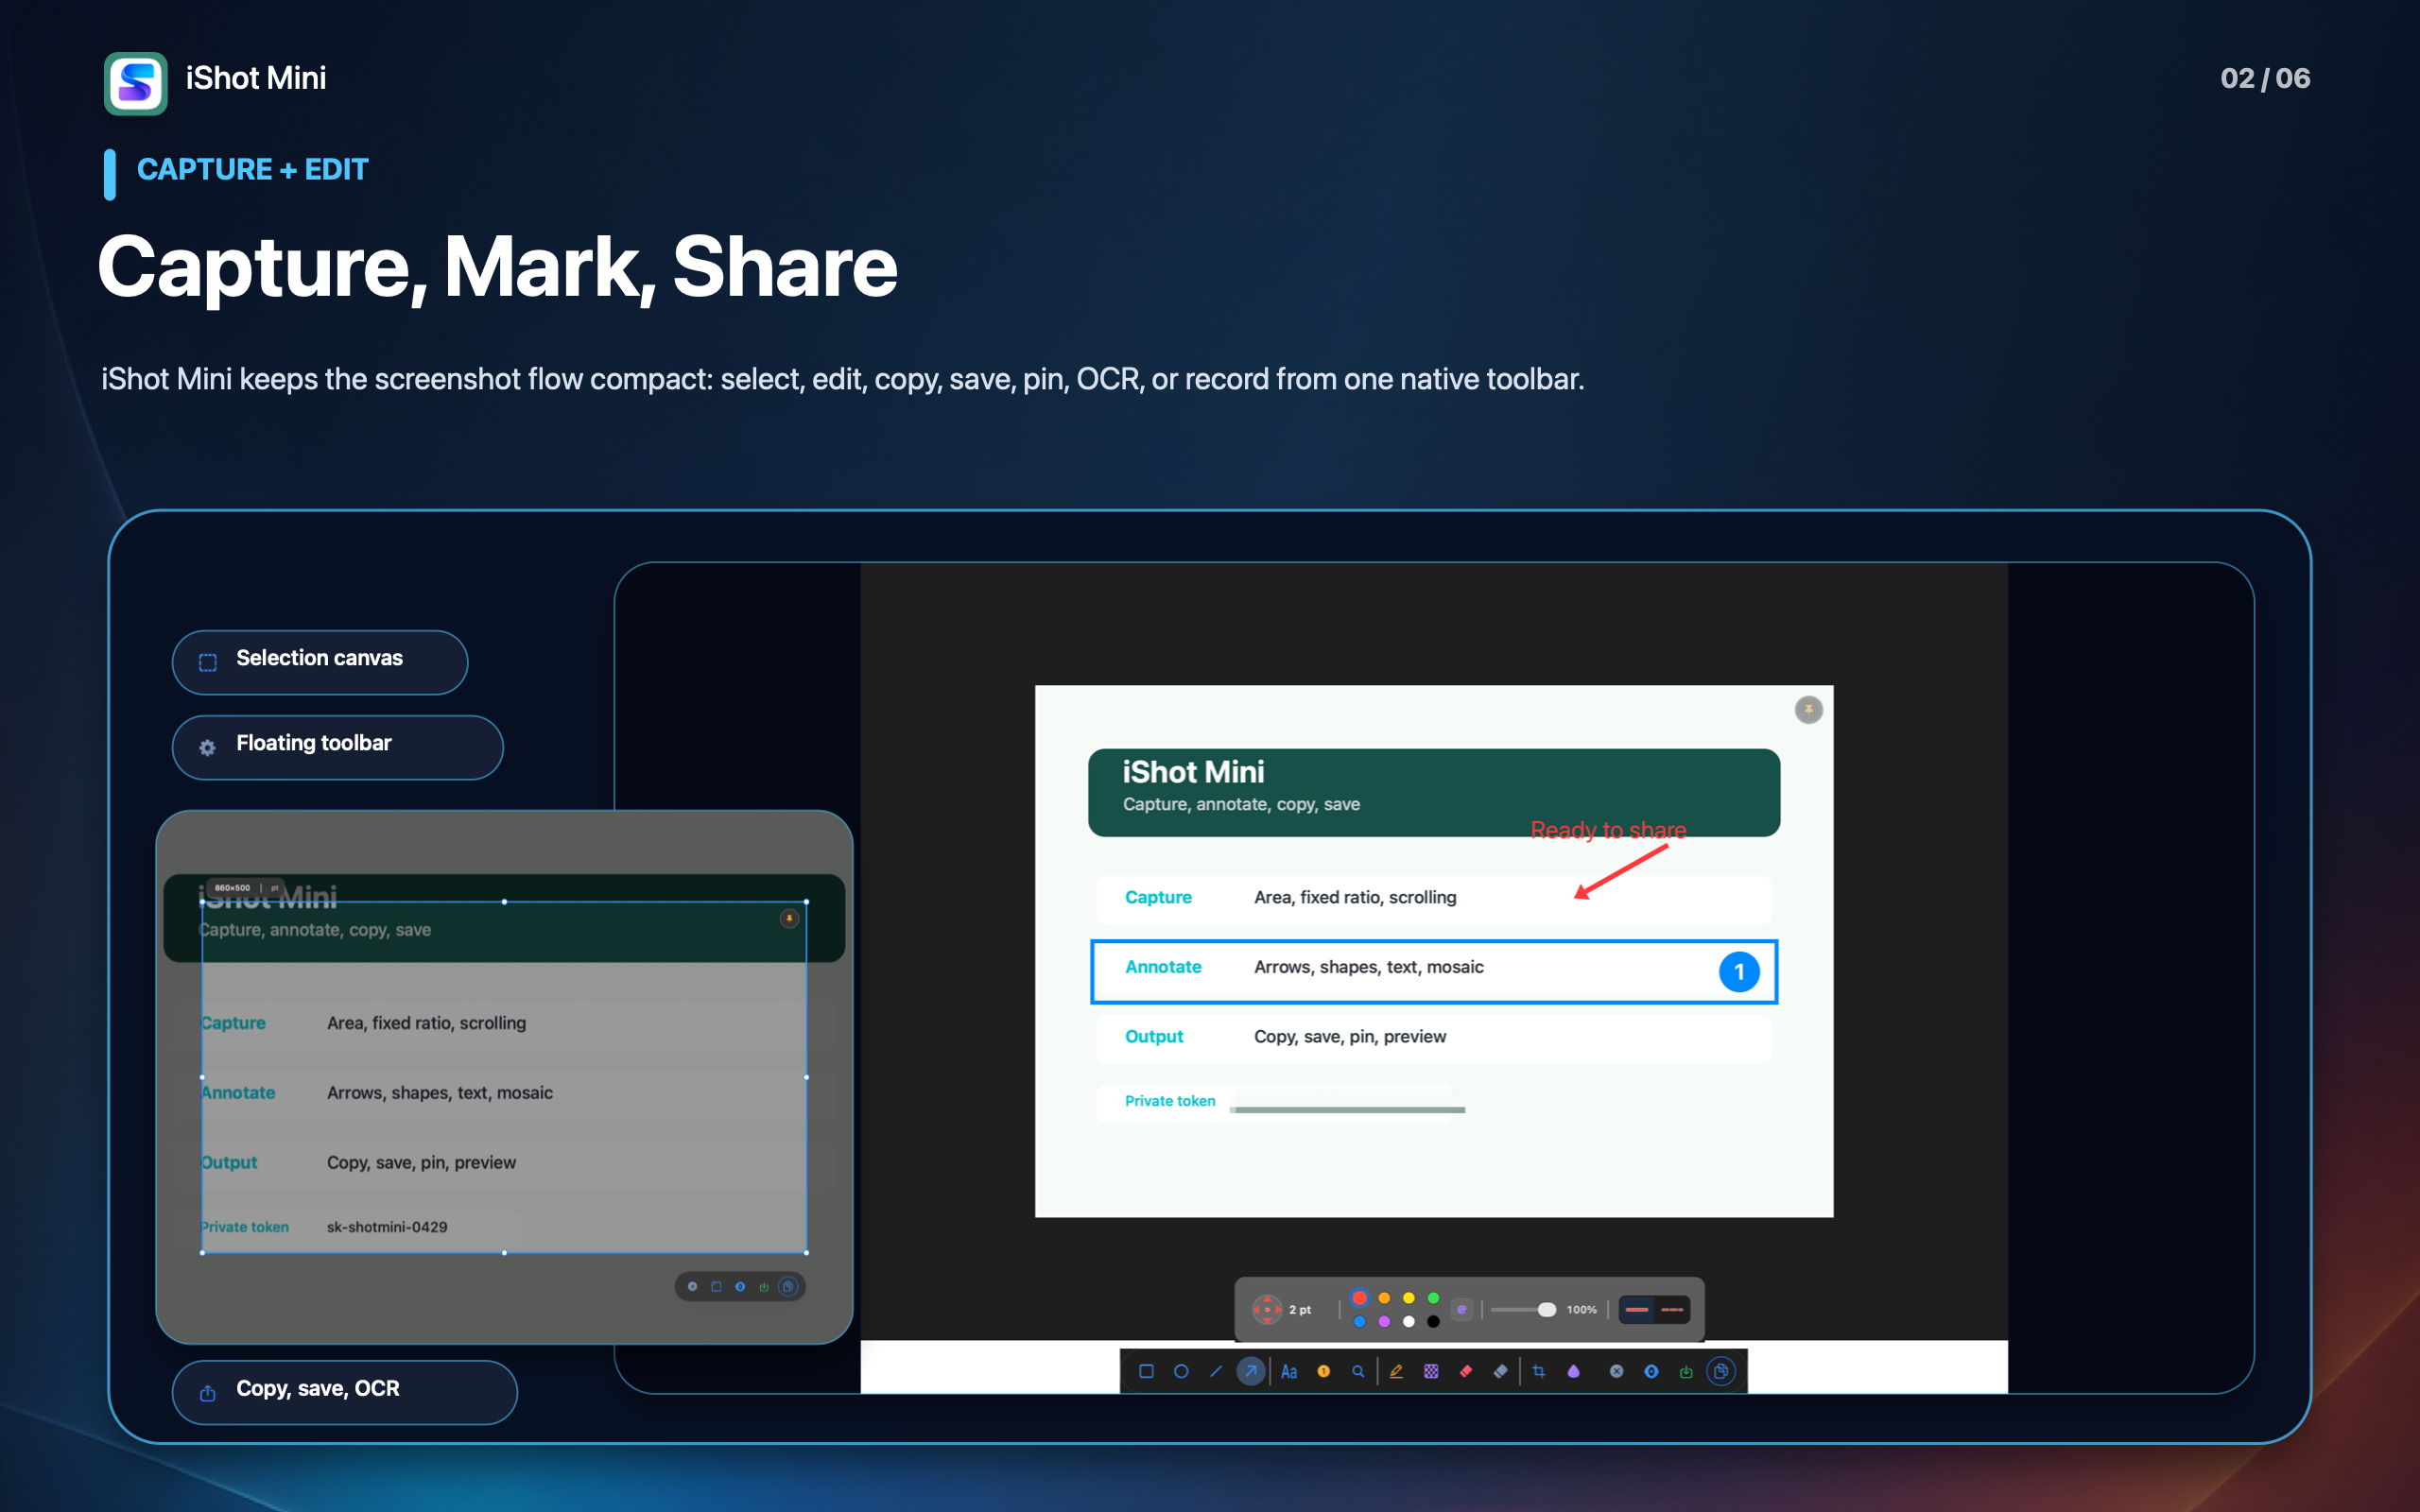The image size is (2420, 1512).
Task: Select the rectangle shape tool in the editor toolbar
Action: 1146,1371
